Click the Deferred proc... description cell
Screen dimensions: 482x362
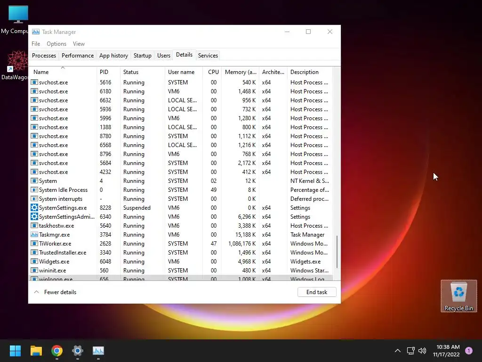point(309,199)
